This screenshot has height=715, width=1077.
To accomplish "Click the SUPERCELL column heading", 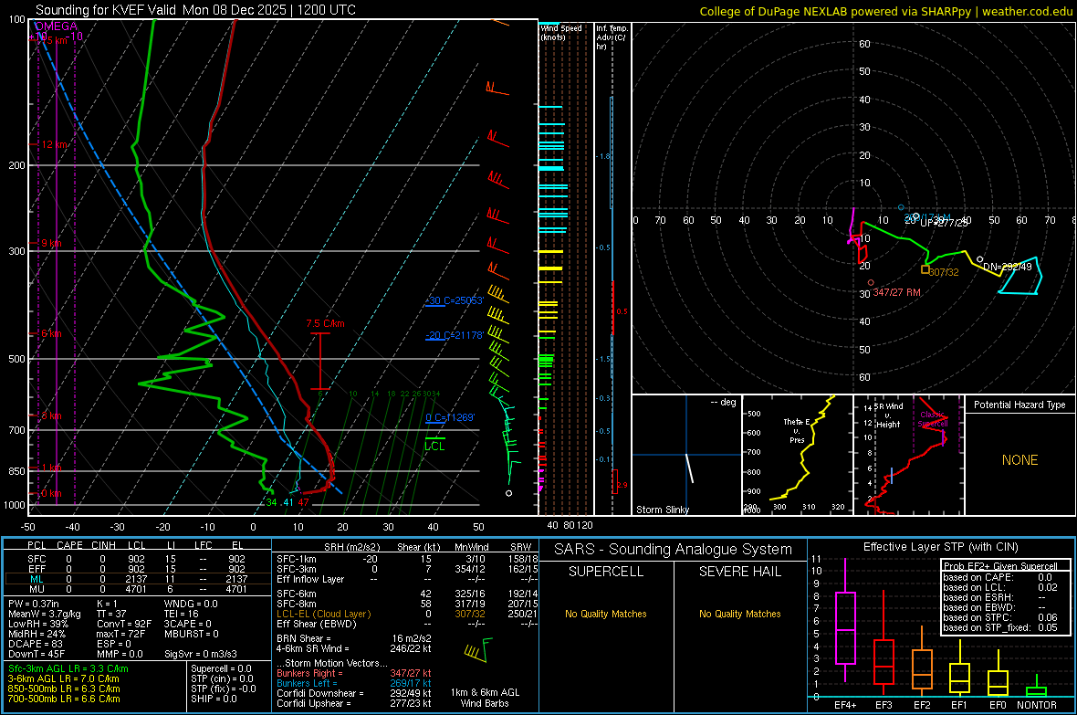I will pyautogui.click(x=606, y=572).
